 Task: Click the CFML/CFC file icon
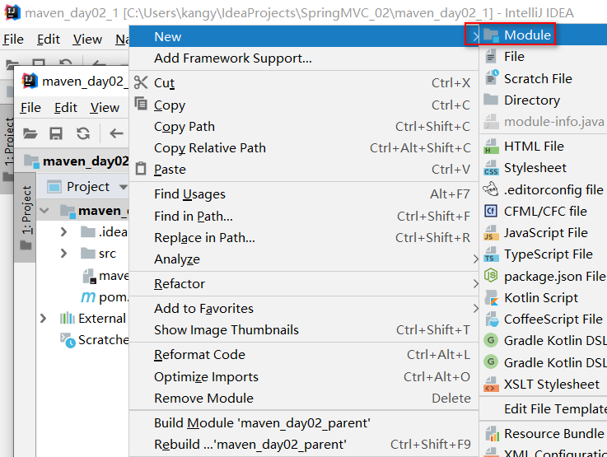point(491,212)
